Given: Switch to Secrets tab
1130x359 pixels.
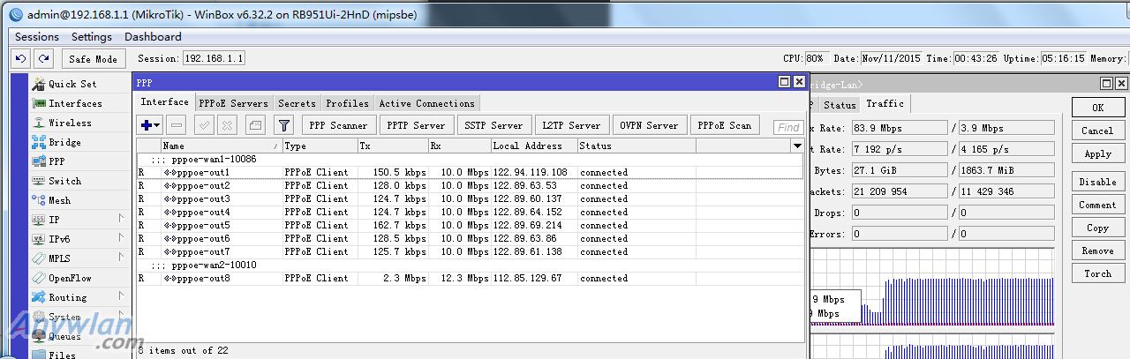Looking at the screenshot, I should (x=297, y=103).
